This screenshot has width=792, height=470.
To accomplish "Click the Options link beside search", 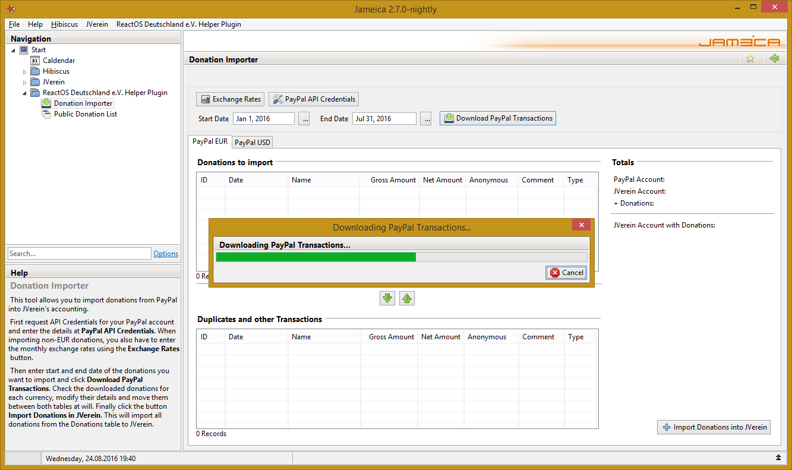I will [x=166, y=254].
